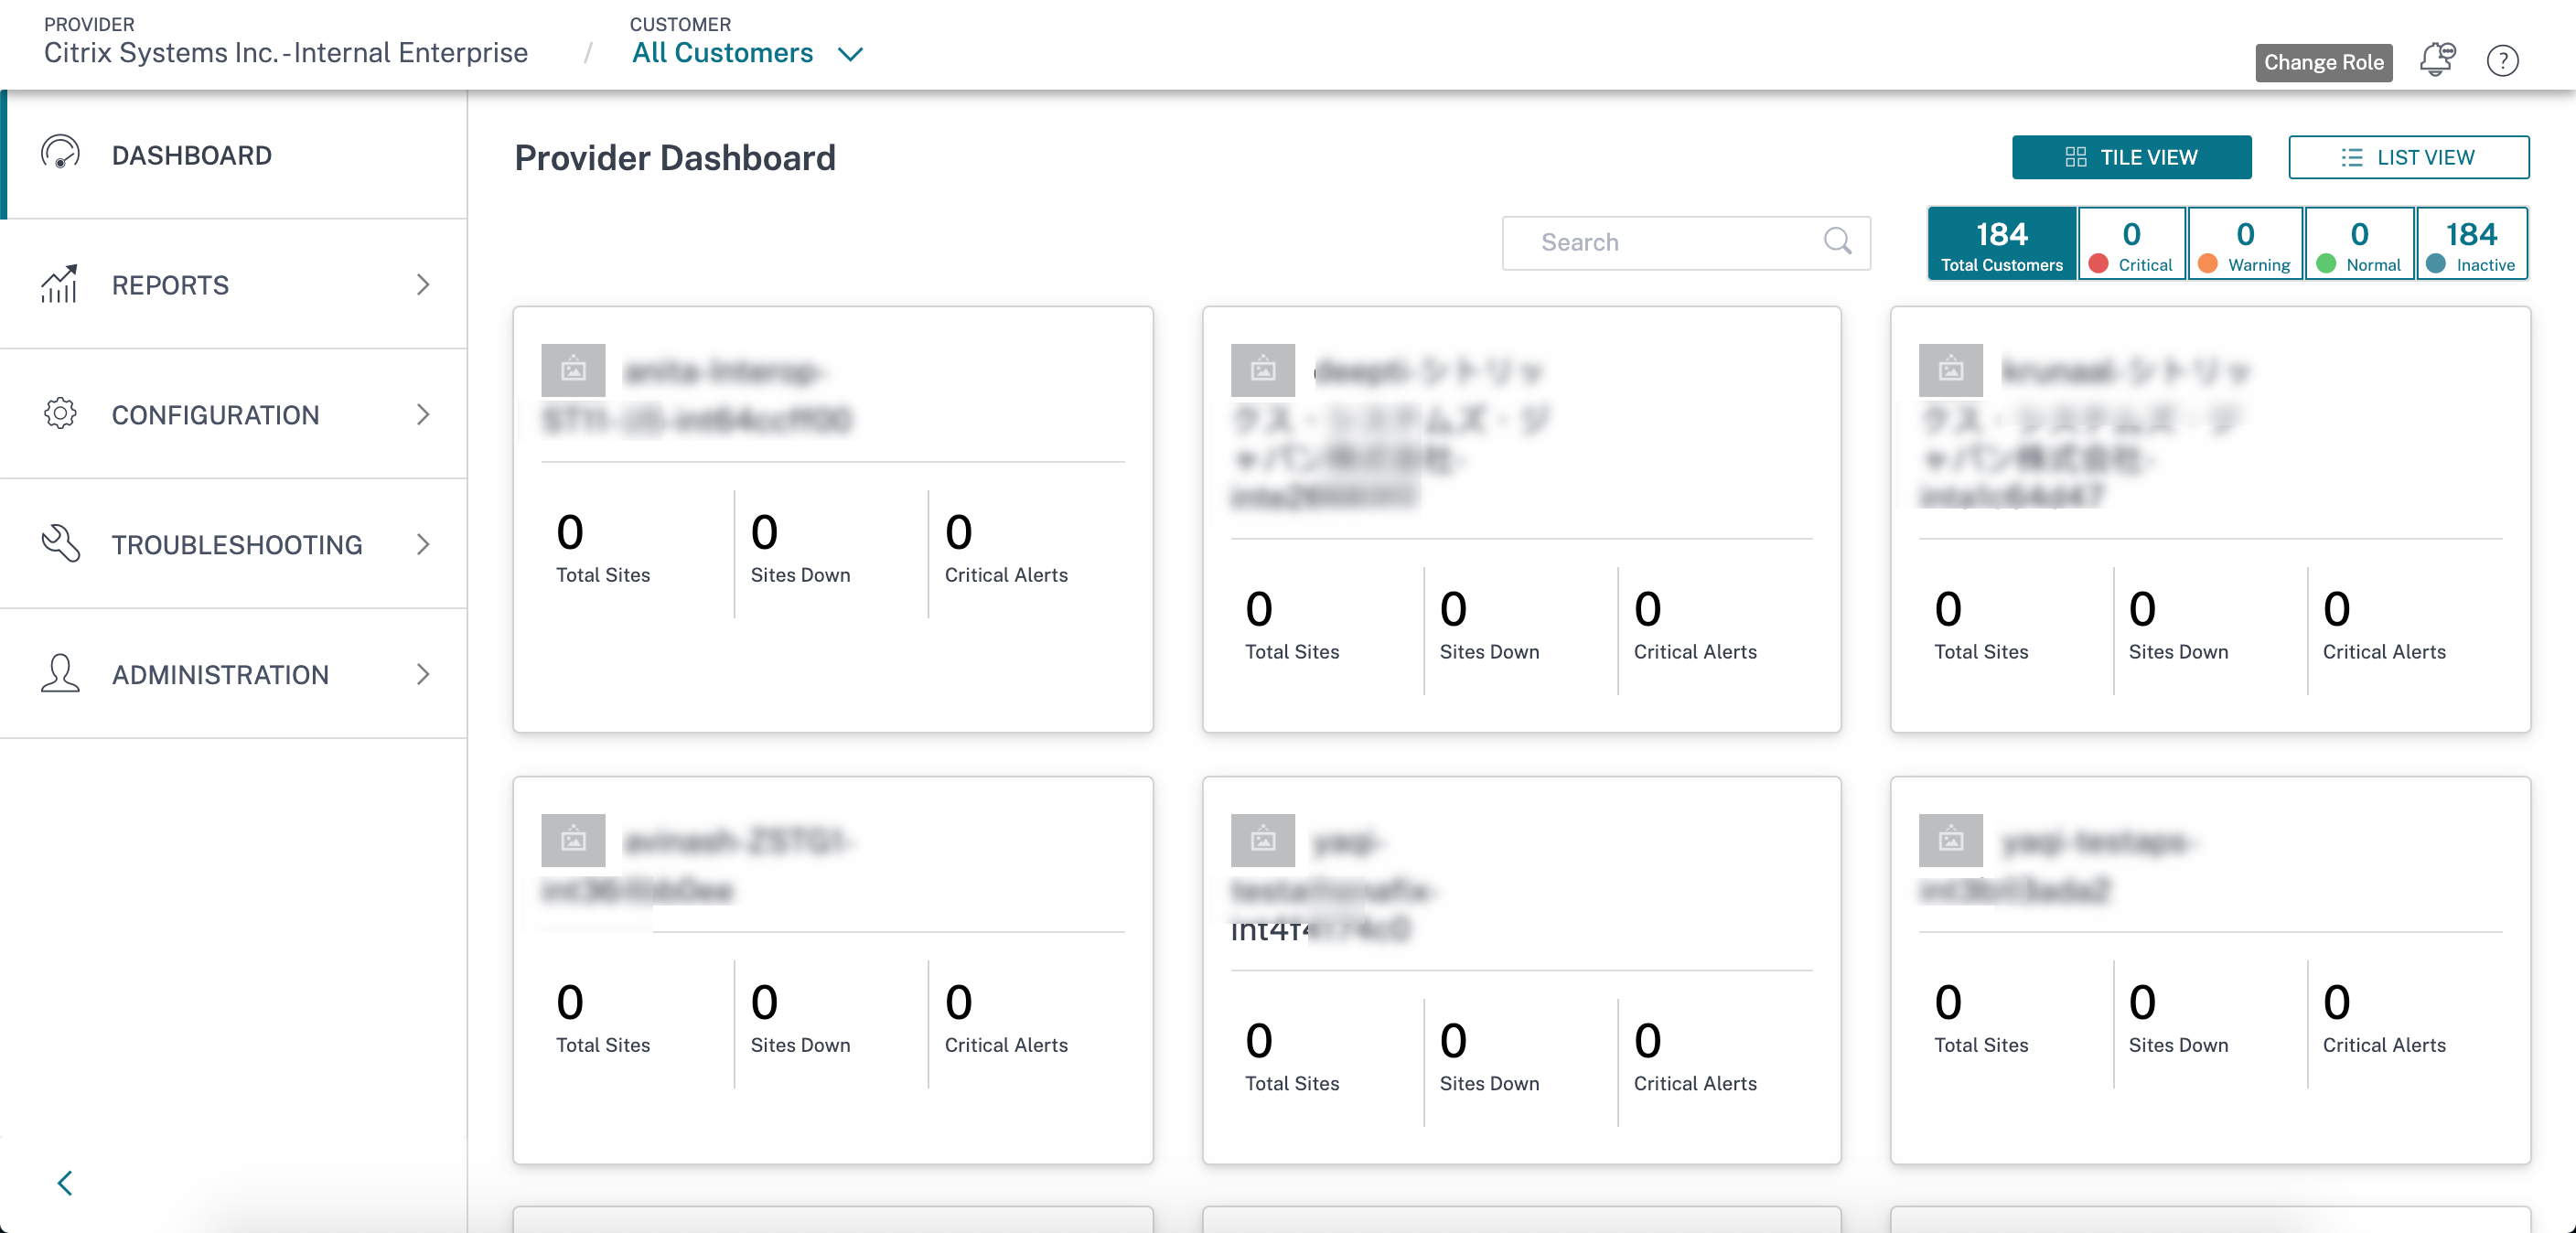
Task: Click the provider name Citrix Systems Inc.
Action: [x=285, y=53]
